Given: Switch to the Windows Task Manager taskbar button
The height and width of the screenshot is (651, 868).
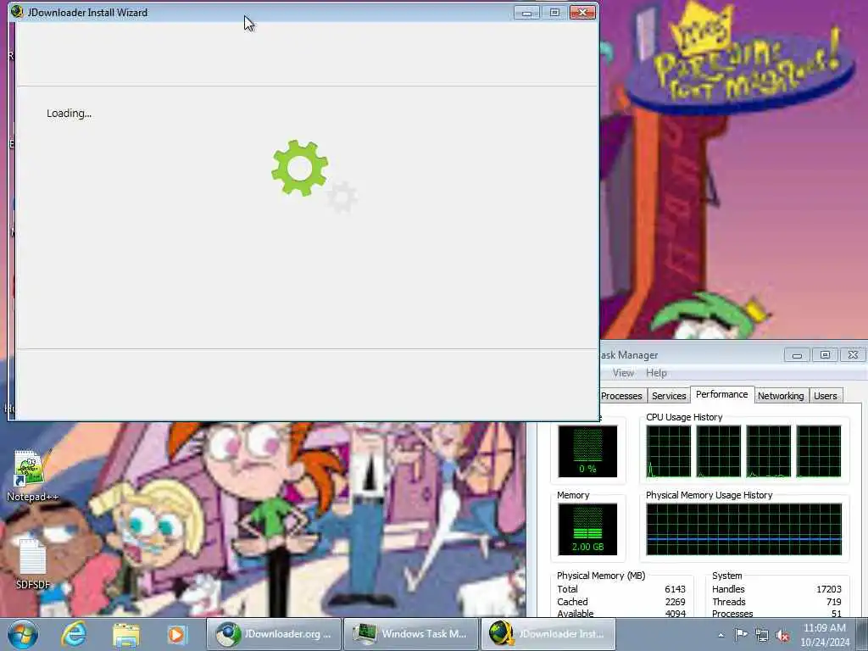Looking at the screenshot, I should 410,634.
